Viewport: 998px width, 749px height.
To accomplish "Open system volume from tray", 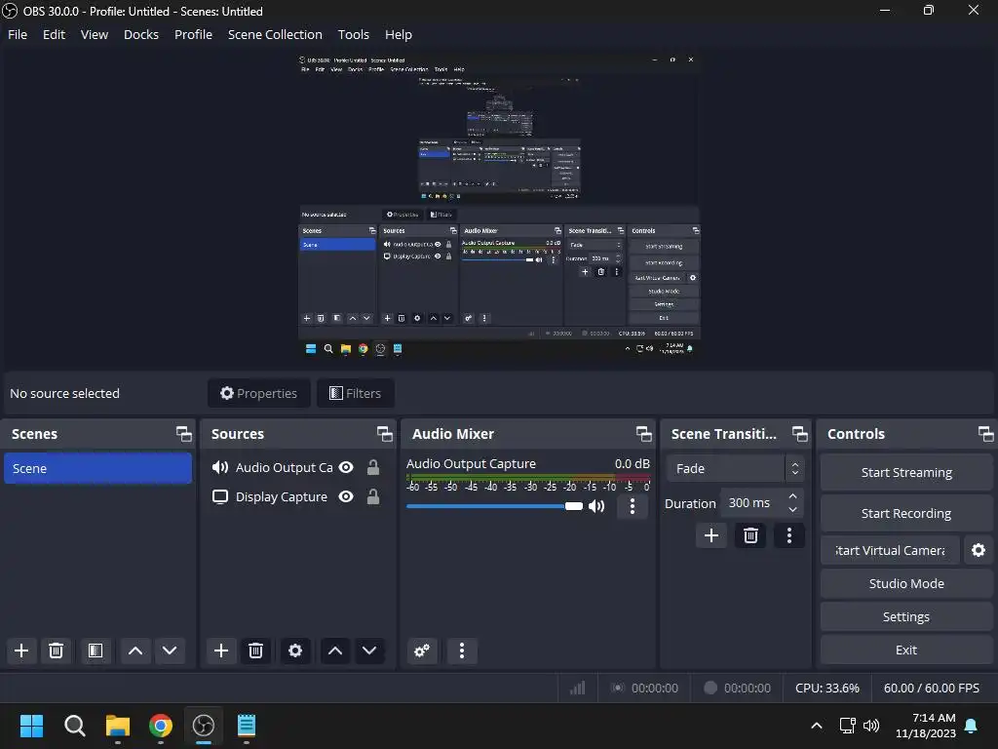I will click(x=870, y=726).
